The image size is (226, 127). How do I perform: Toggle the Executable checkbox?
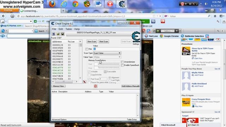coord(105,72)
